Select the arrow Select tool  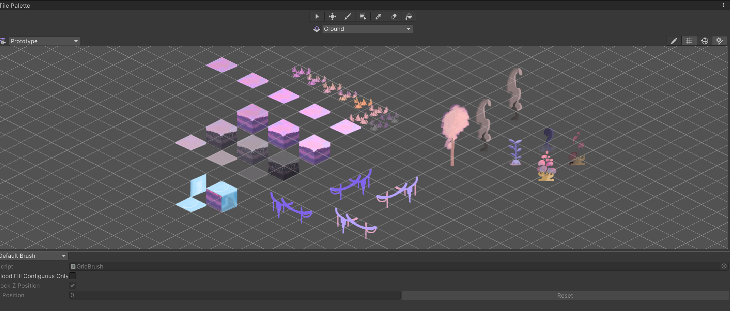[x=317, y=16]
